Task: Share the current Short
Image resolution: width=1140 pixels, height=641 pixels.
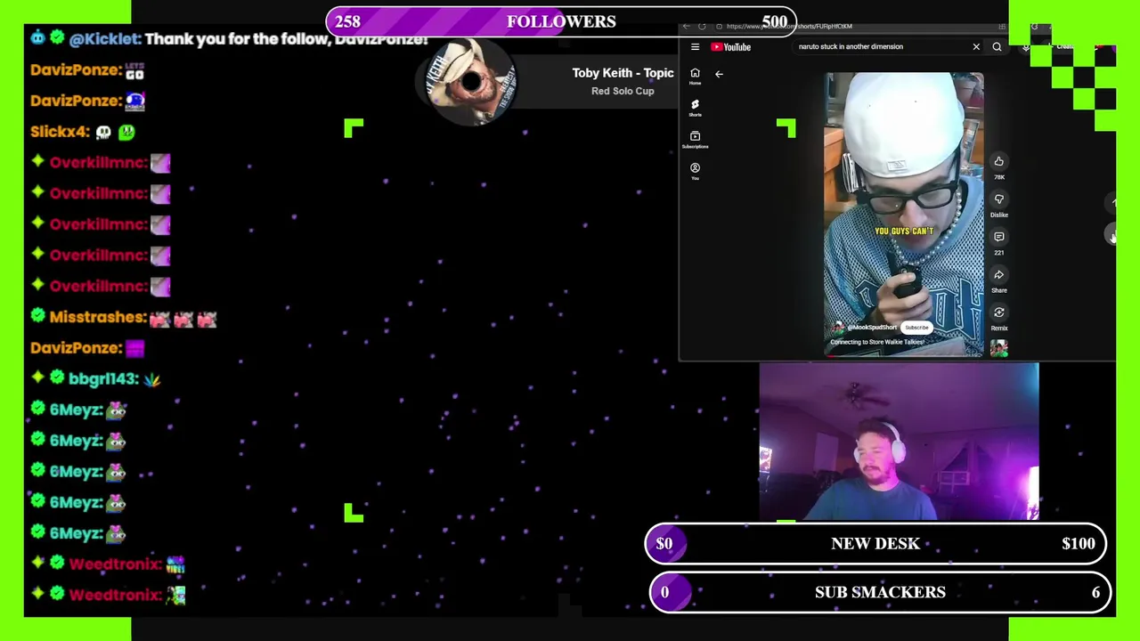Action: (x=998, y=276)
